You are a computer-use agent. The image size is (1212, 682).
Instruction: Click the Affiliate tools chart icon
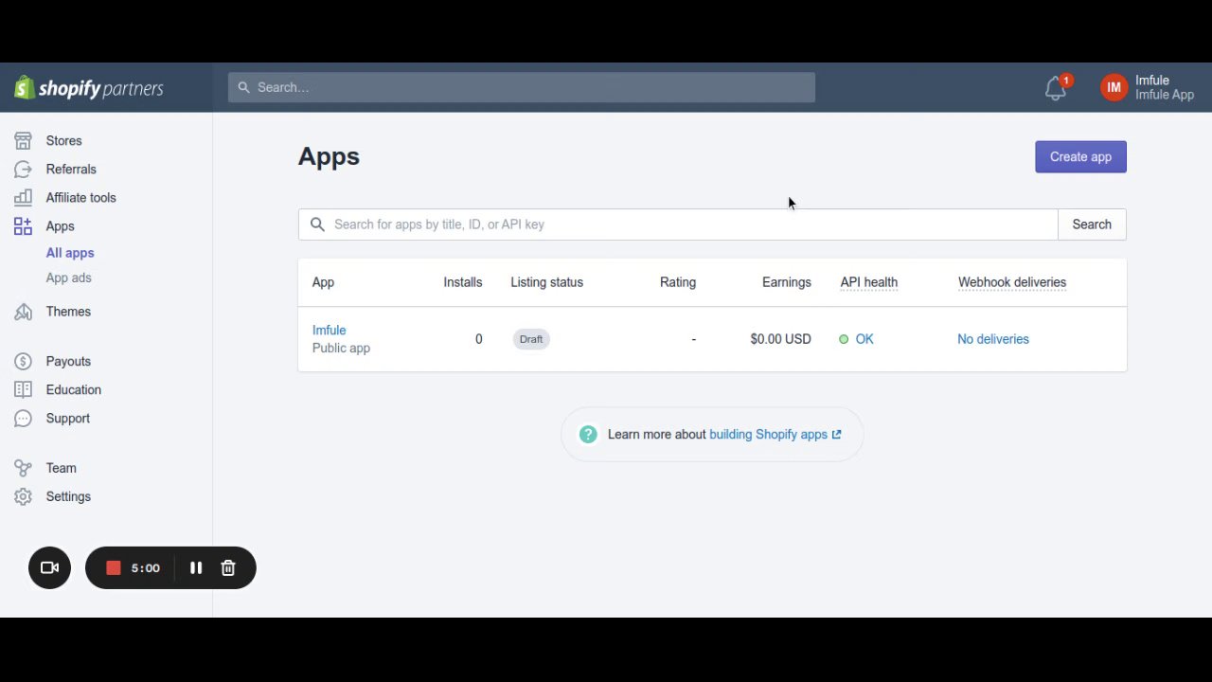pos(23,198)
